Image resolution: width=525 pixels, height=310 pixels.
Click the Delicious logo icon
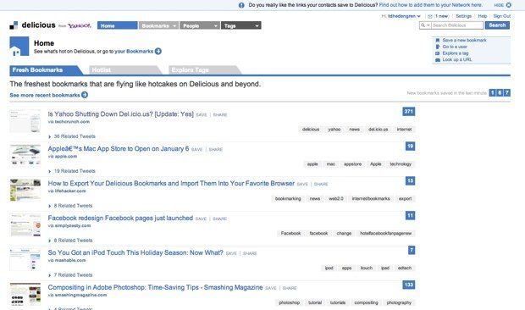click(x=14, y=25)
